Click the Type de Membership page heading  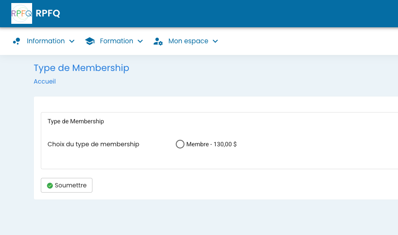tap(82, 68)
